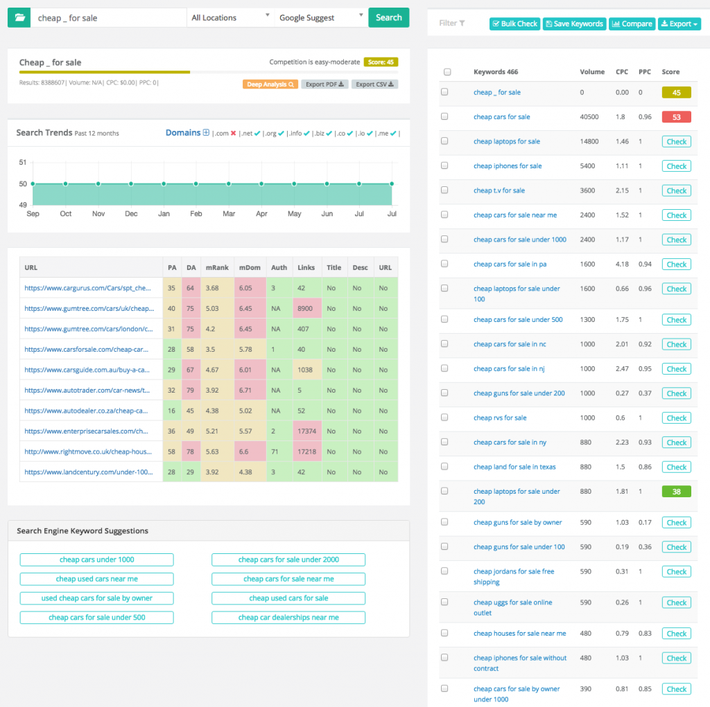Select checkbox for cheap rvs for sale

tap(444, 417)
